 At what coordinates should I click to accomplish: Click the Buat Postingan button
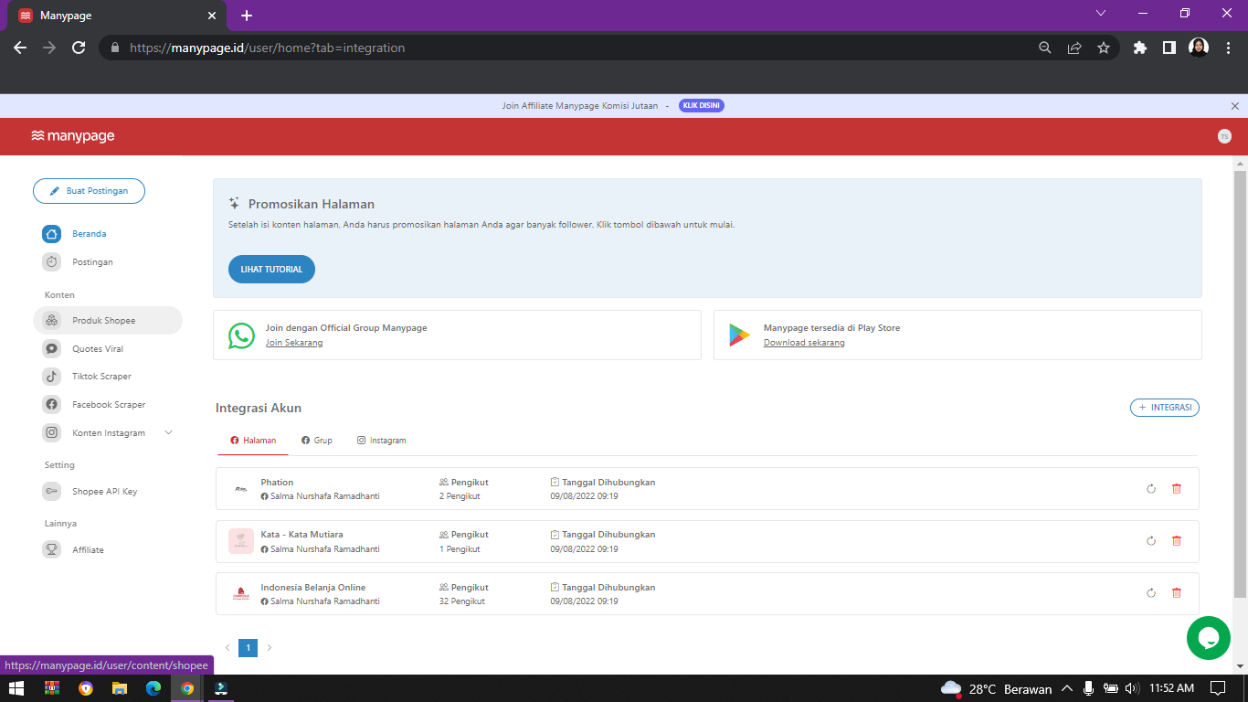click(x=89, y=191)
